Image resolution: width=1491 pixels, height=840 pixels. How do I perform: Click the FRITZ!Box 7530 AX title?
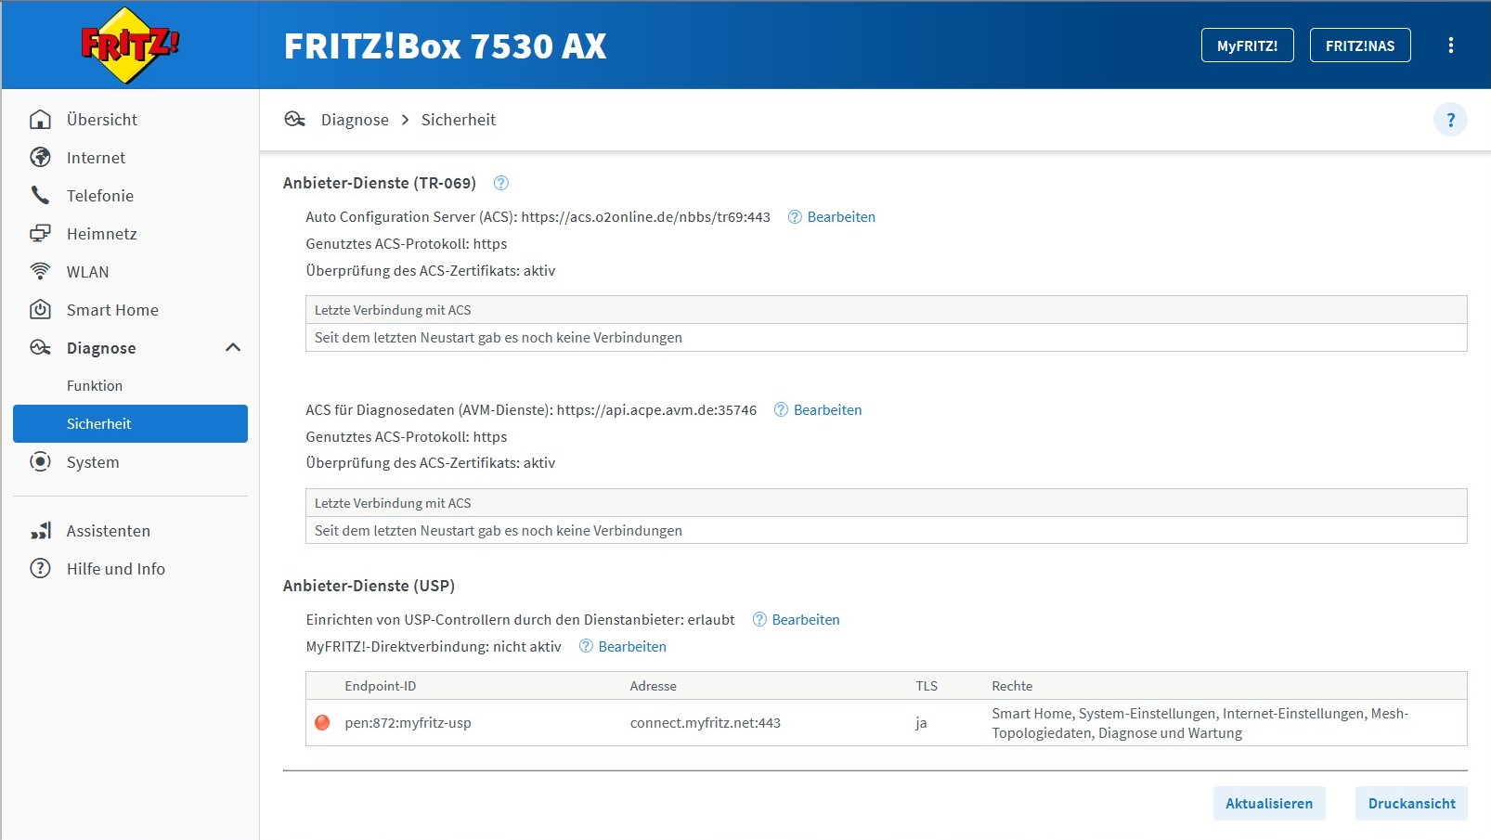(445, 46)
